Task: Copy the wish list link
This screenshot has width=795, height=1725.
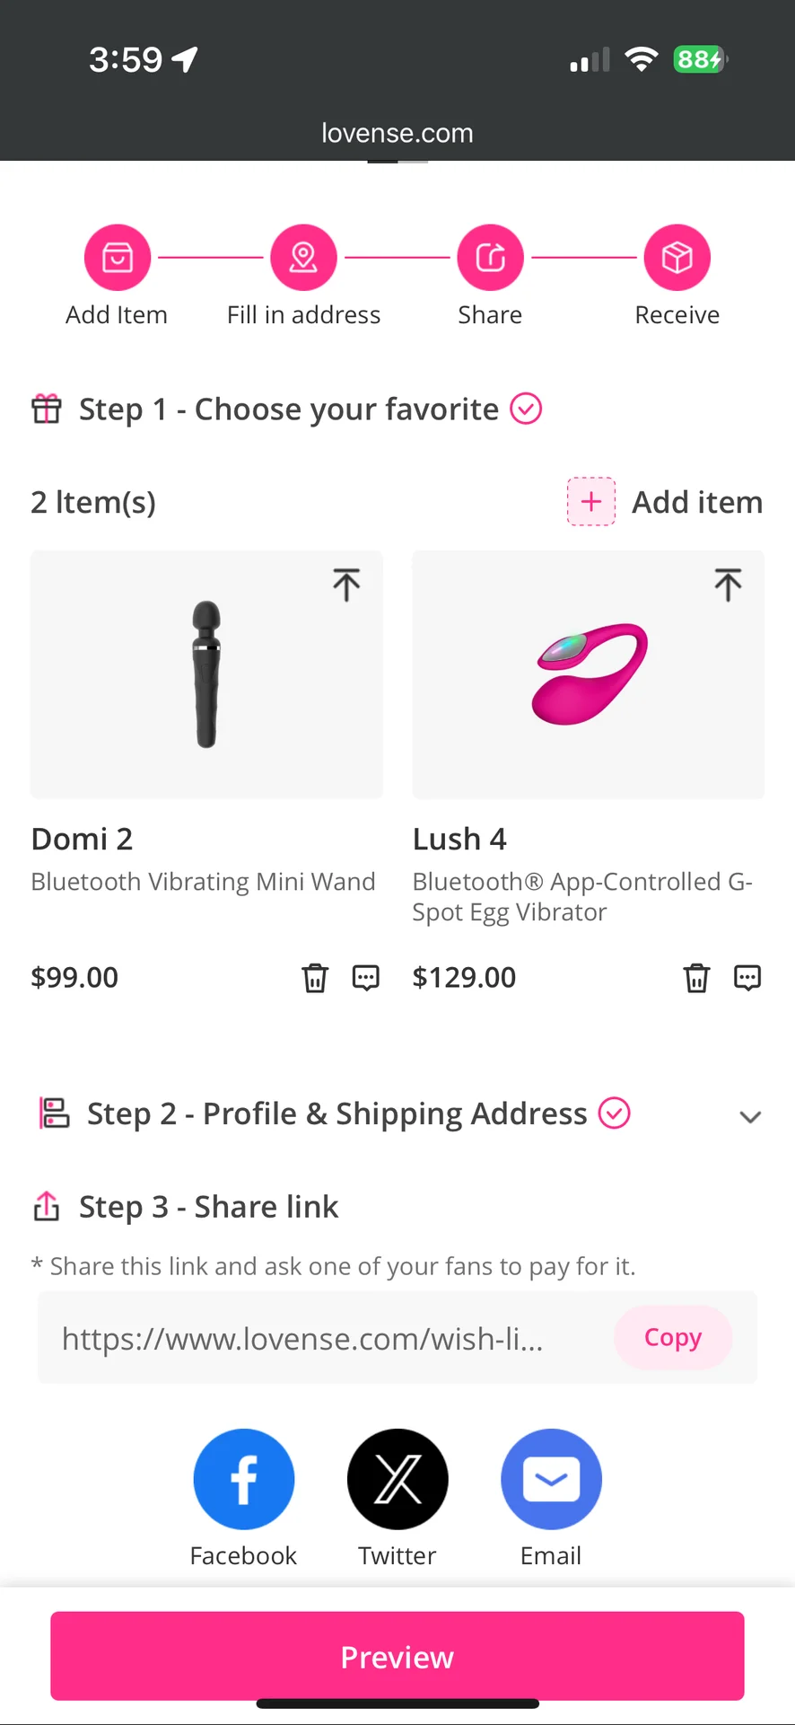Action: click(x=673, y=1337)
